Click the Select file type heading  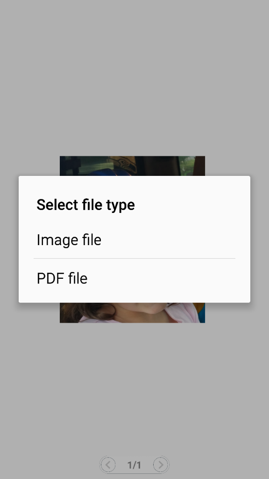[86, 205]
